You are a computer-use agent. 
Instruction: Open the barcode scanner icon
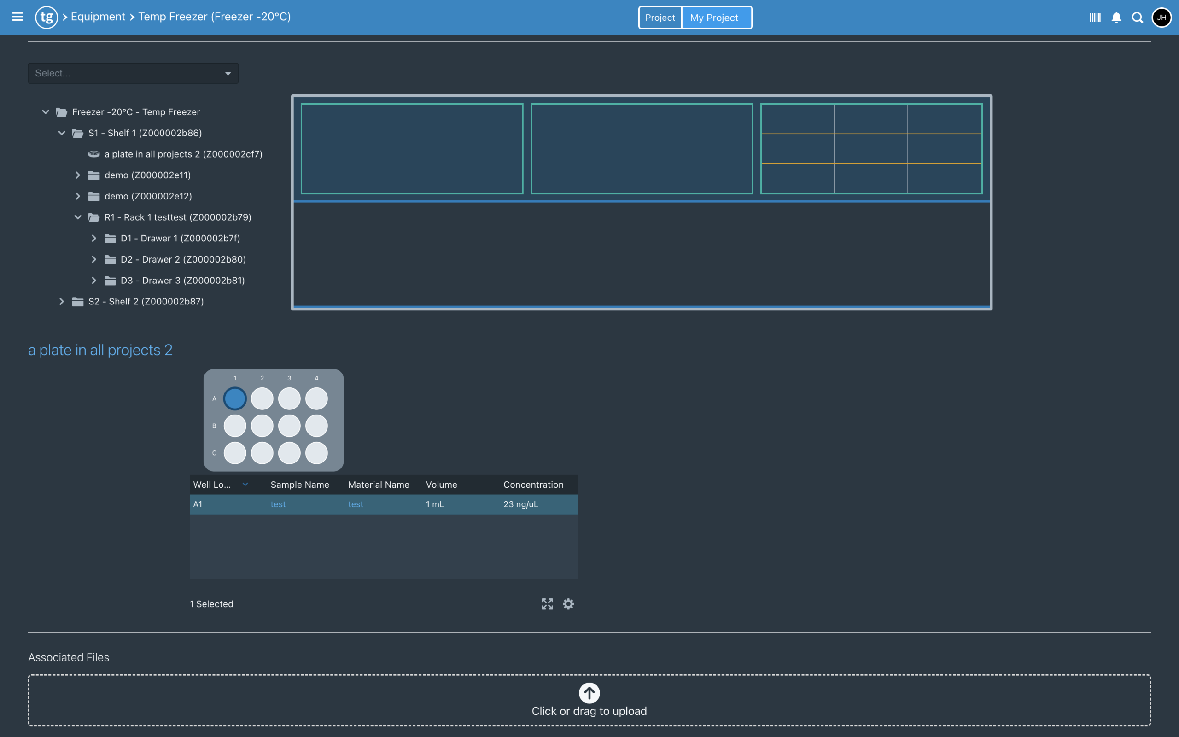(x=1095, y=18)
